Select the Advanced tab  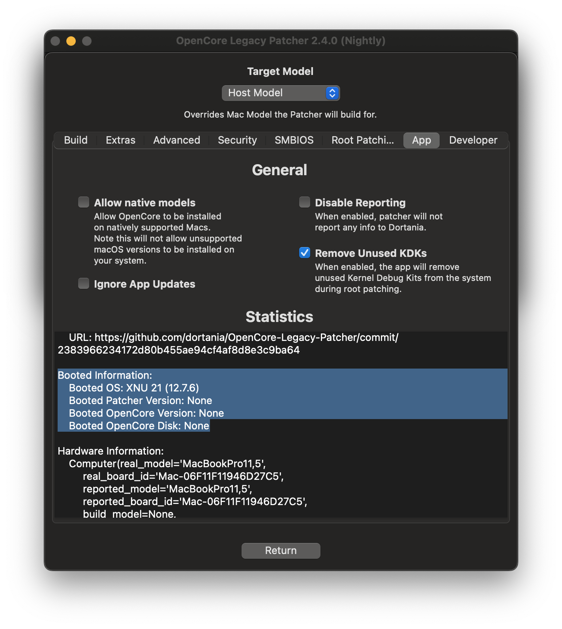point(176,140)
